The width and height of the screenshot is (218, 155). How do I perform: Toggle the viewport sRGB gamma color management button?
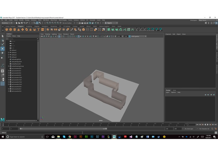point(130,36)
